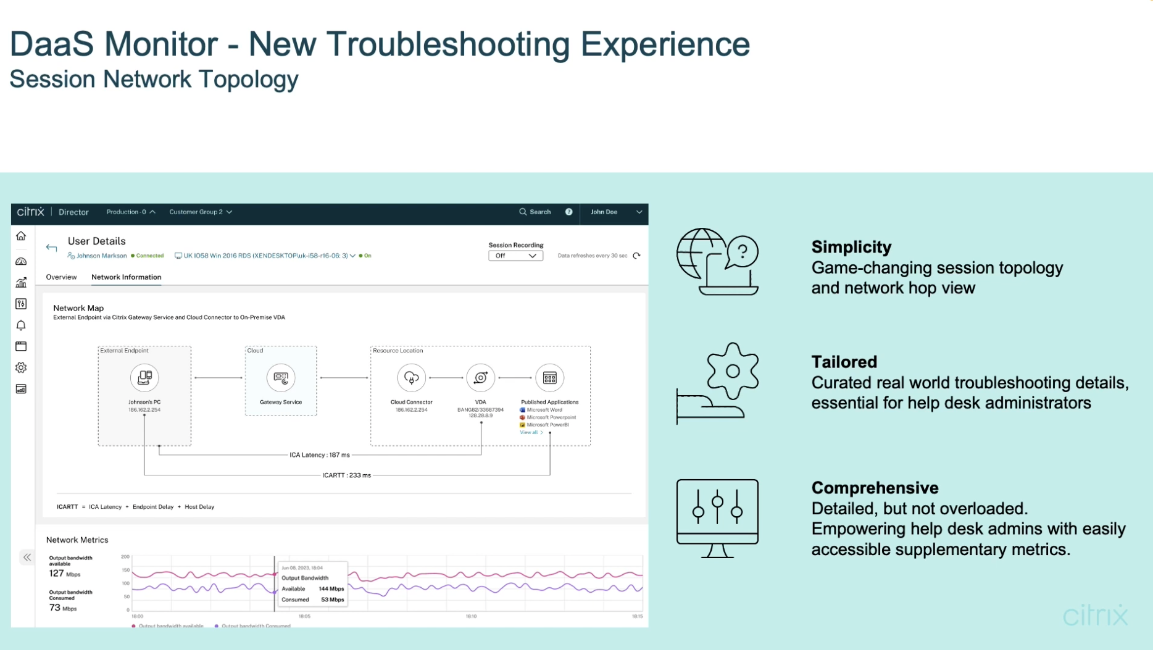
Task: Open the Session Recording dropdown
Action: point(515,256)
